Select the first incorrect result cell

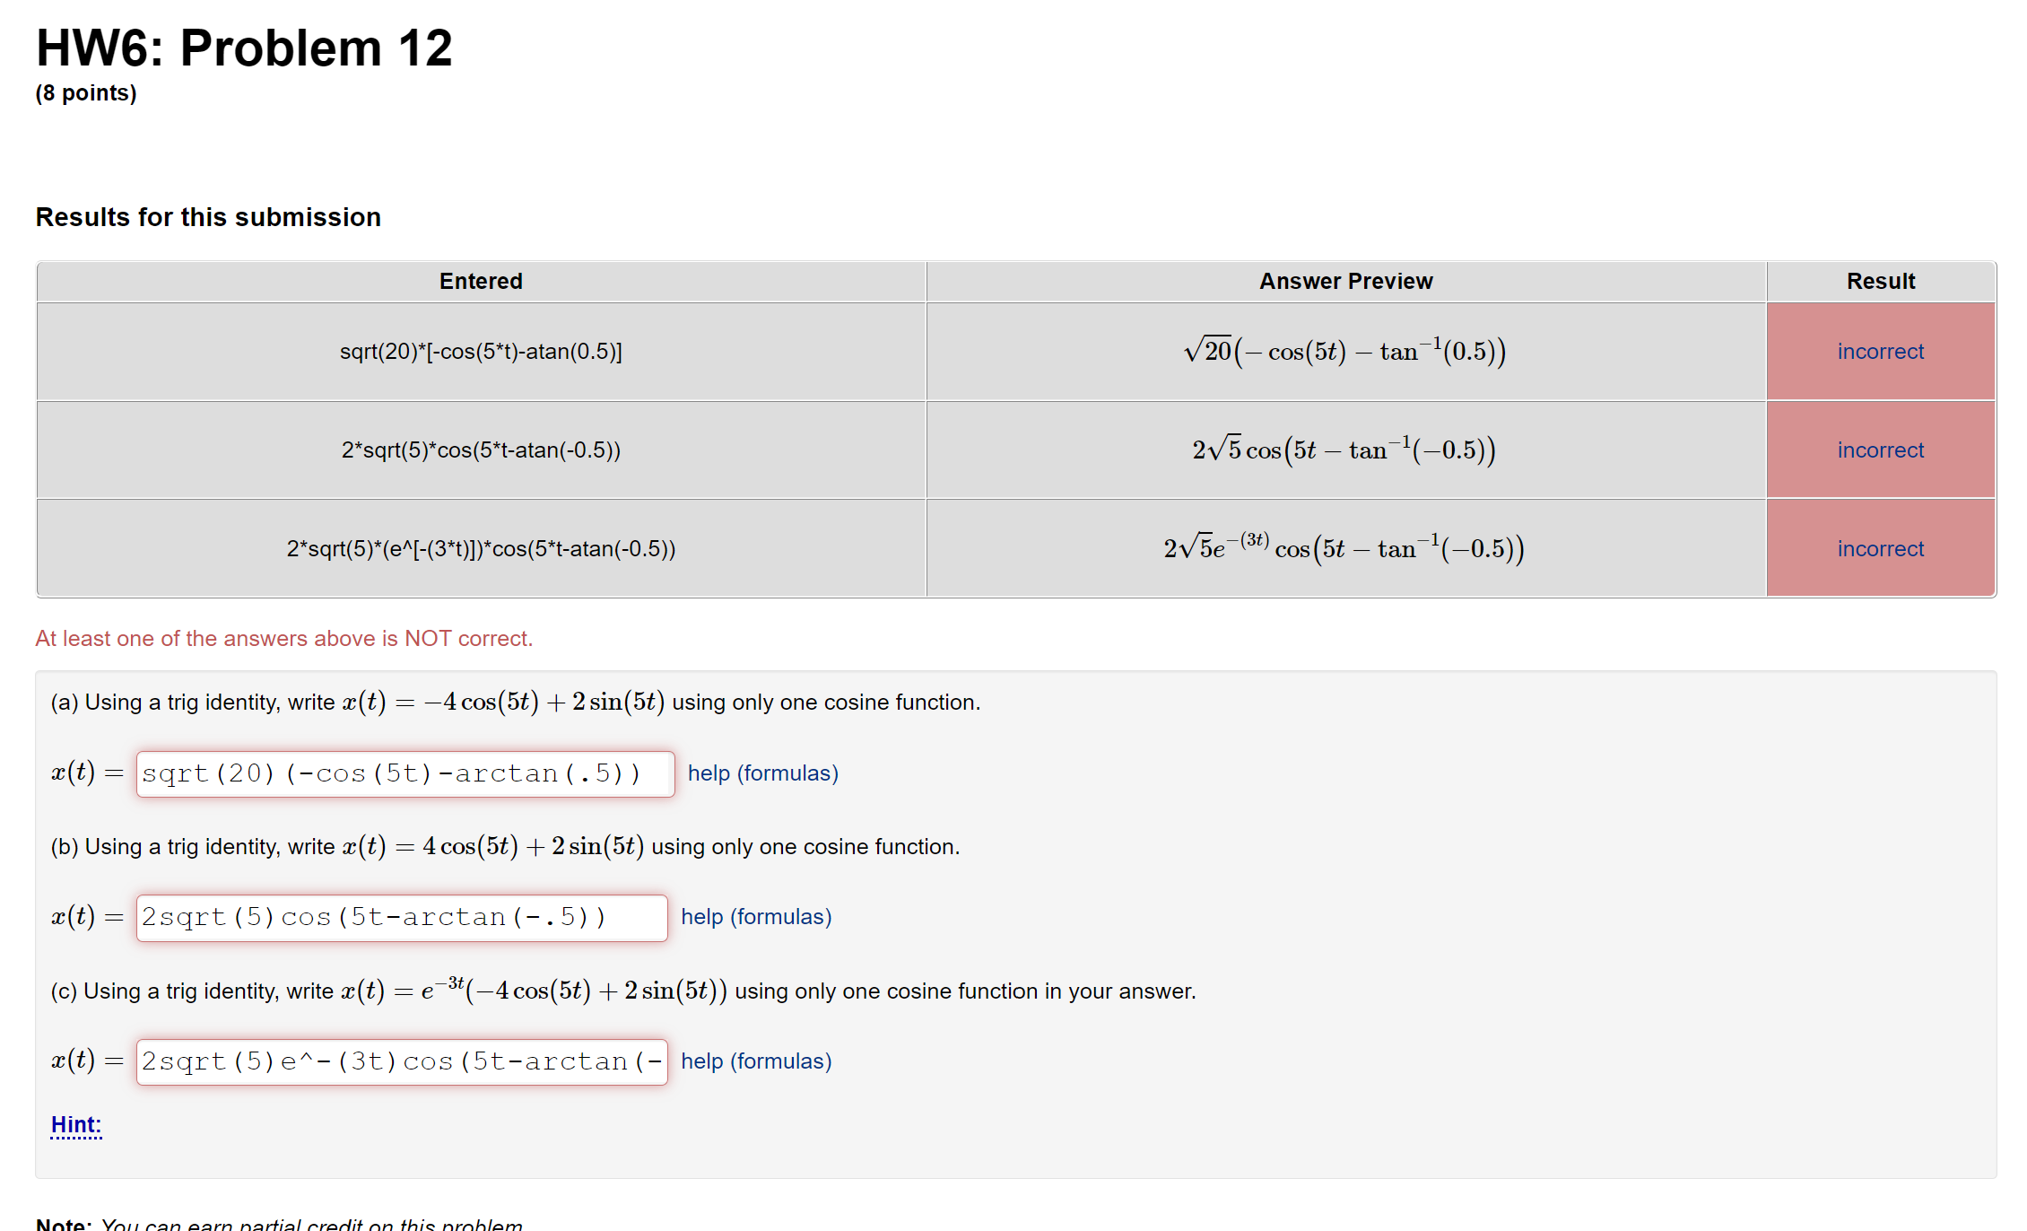pos(1880,351)
